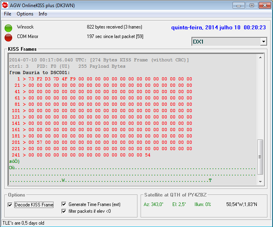
Task: Click the 'from Dauria to DSC001' line
Action: point(40,72)
